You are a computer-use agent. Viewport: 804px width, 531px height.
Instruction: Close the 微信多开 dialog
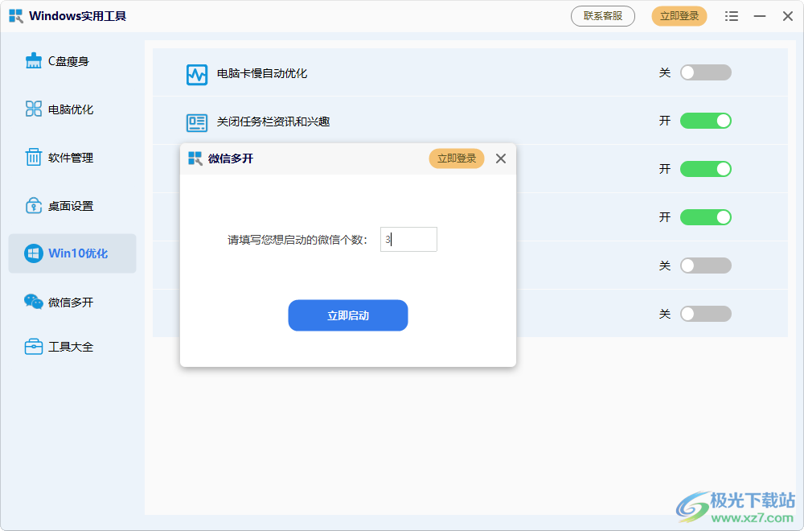tap(501, 158)
